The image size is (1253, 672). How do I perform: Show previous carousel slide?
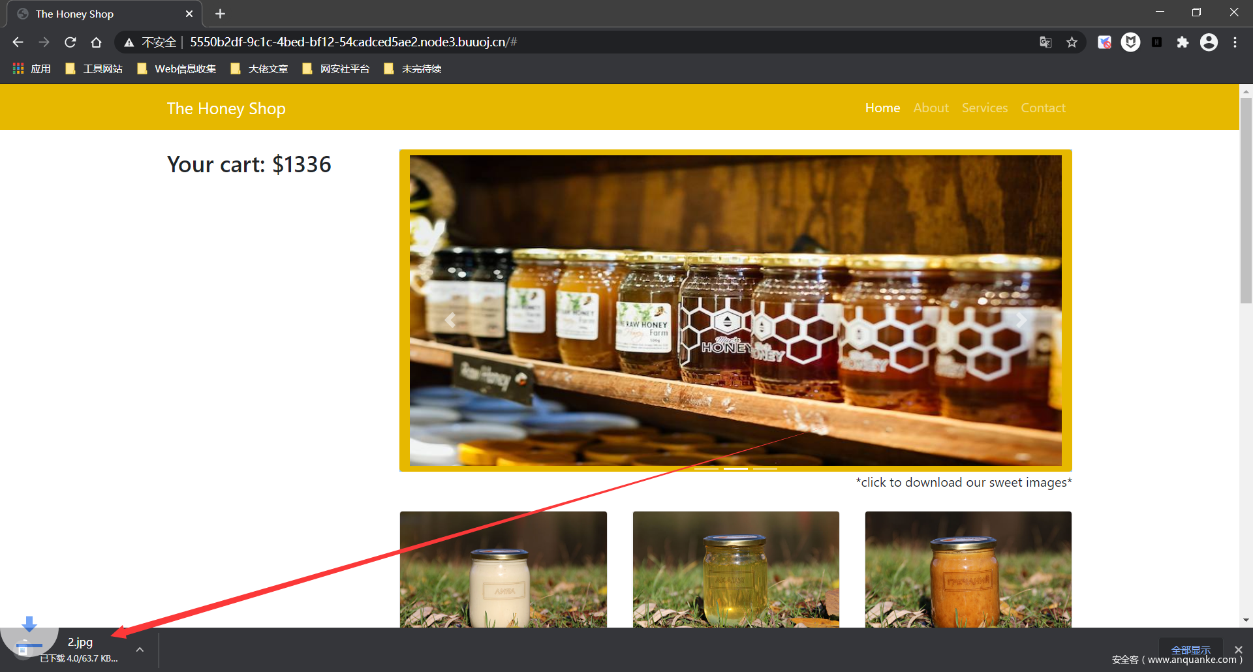450,320
